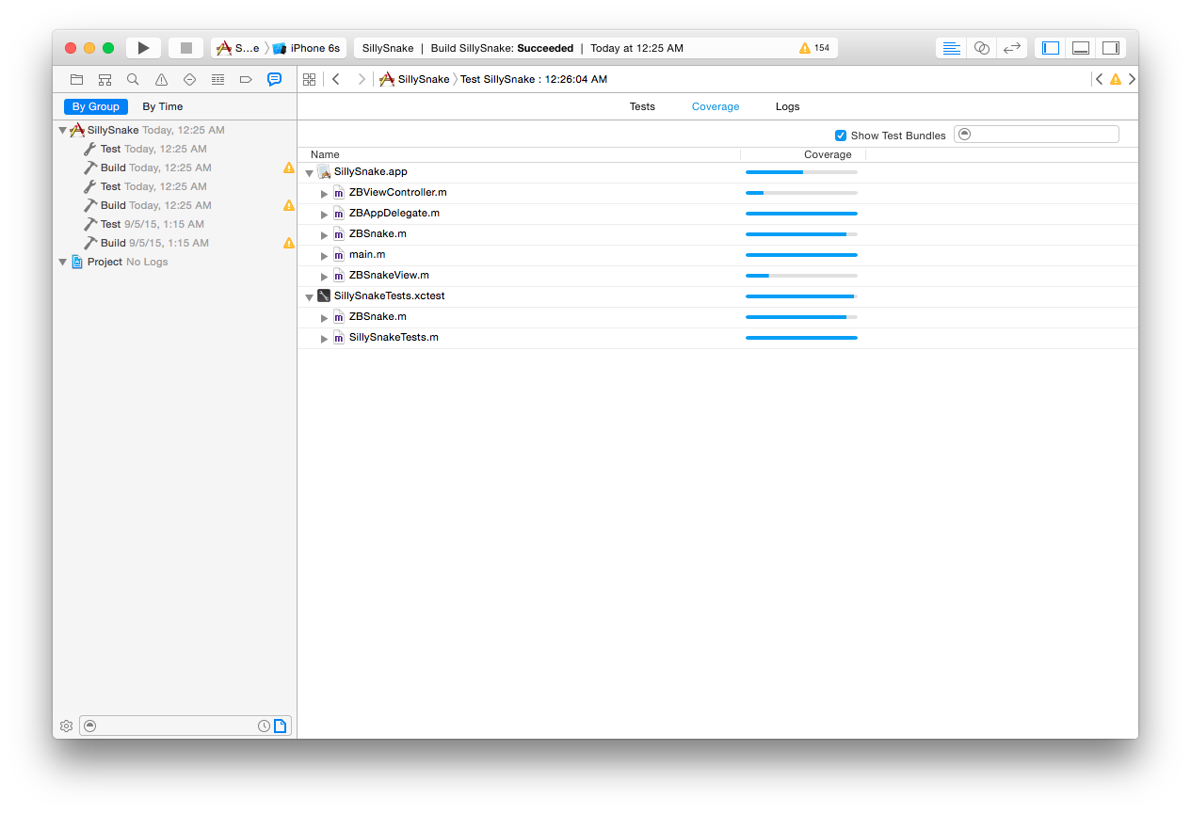Collapse SillySnakeTests.xctest disclosure triangle
The image size is (1191, 814).
309,296
